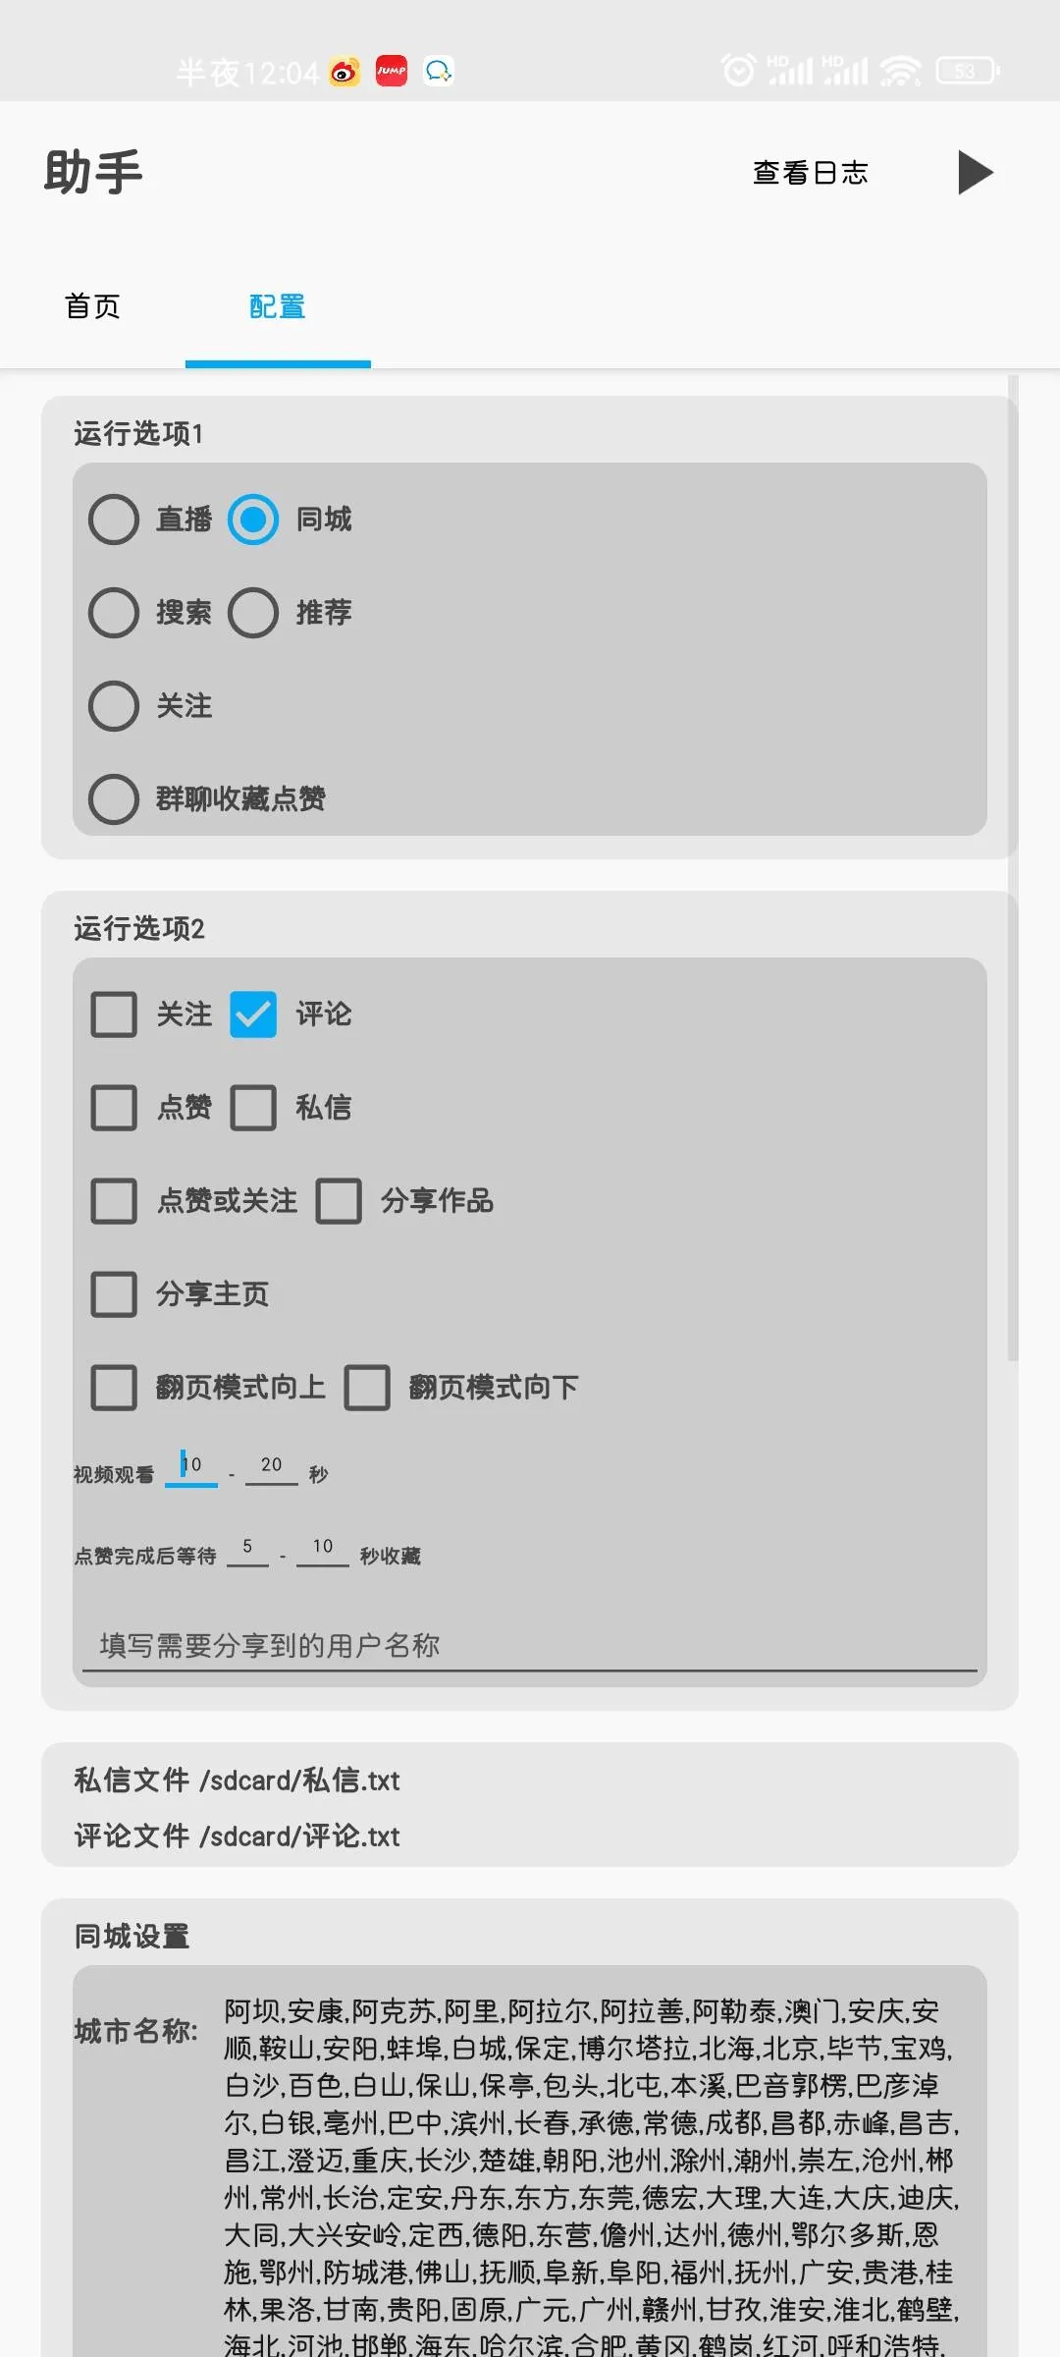The height and width of the screenshot is (2357, 1060).
Task: Tap the chat bubble icon in the status bar
Action: (439, 71)
